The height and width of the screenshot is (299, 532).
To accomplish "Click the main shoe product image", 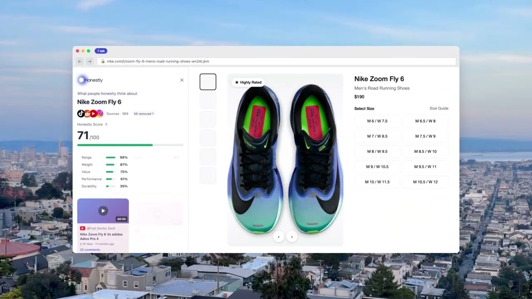I will click(285, 160).
